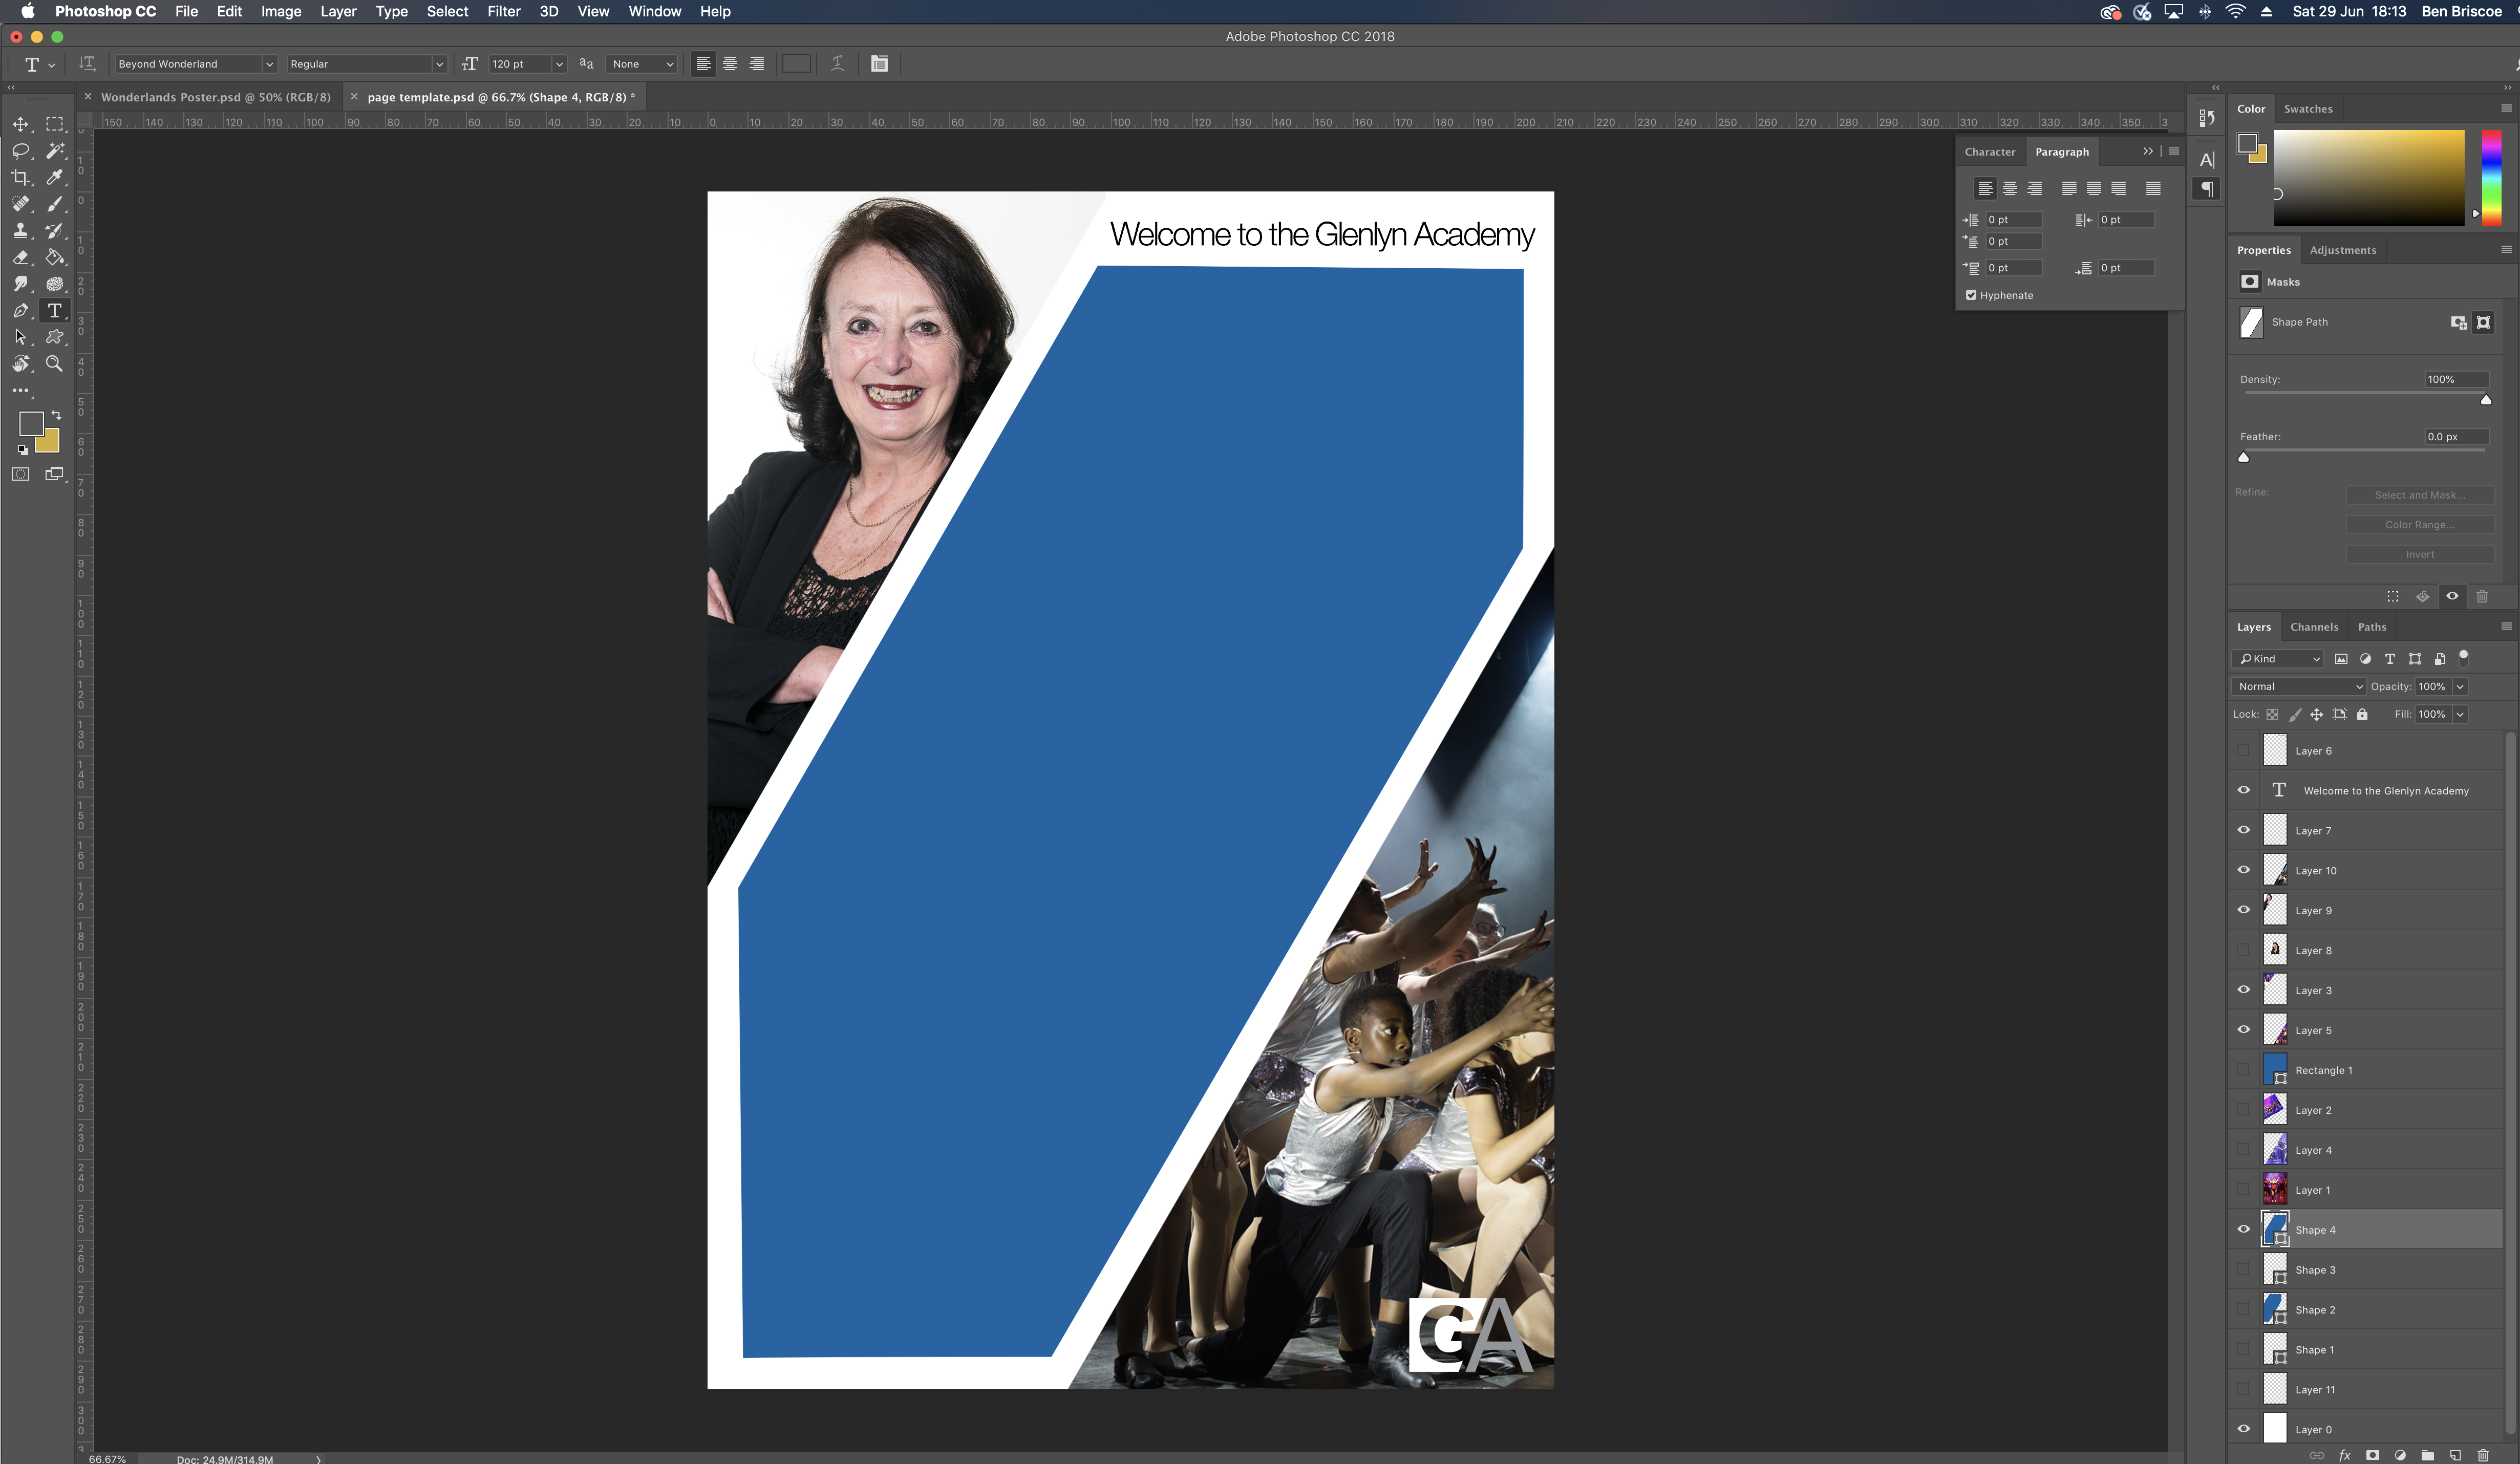Viewport: 2520px width, 1464px height.
Task: Select the Lasso tool
Action: tap(20, 151)
